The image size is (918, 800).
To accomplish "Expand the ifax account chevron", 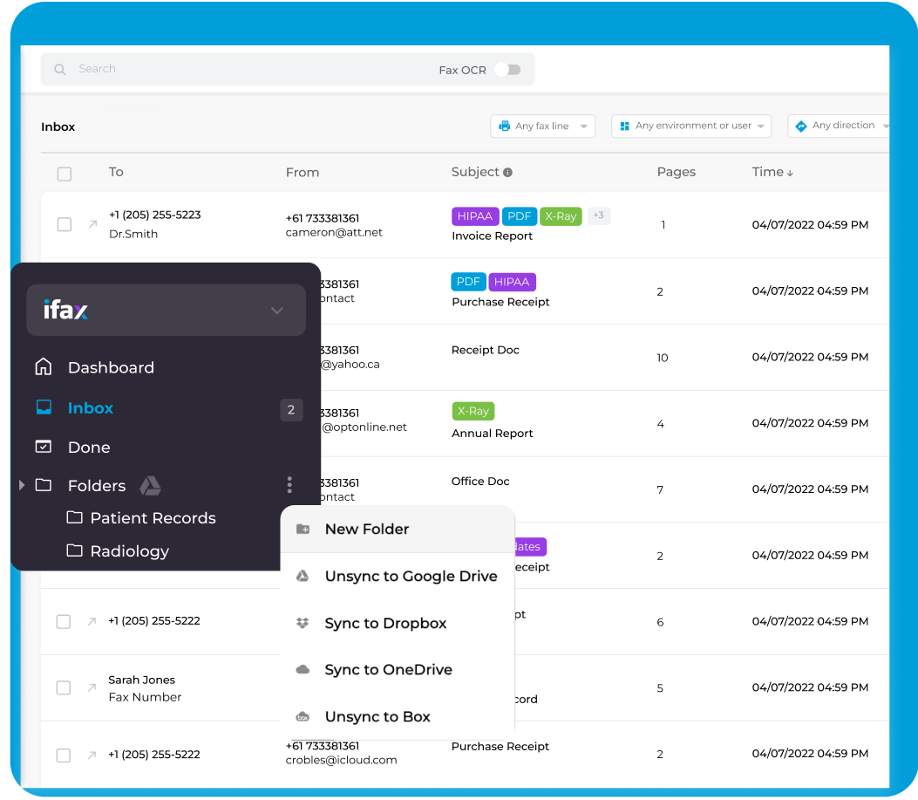I will [x=277, y=311].
